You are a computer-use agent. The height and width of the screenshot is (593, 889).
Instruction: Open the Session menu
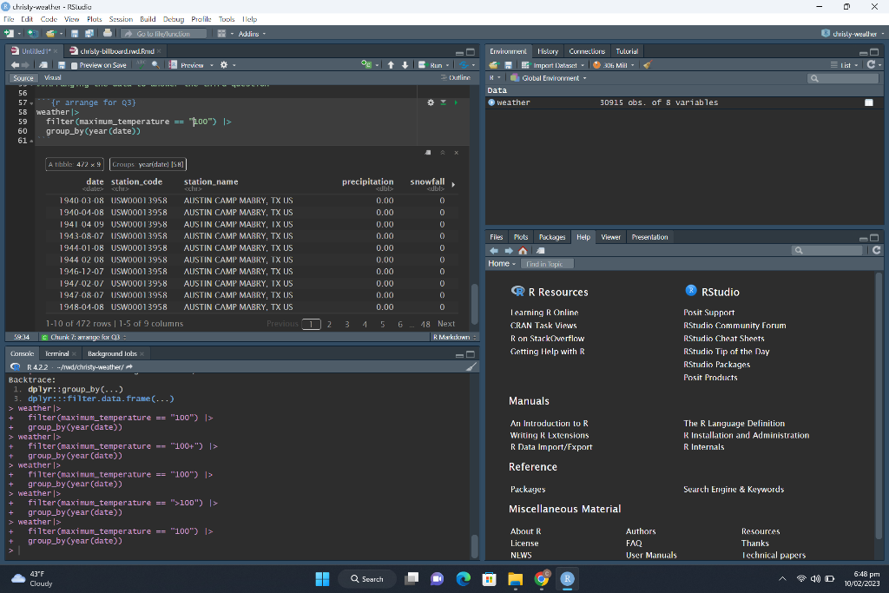point(121,18)
